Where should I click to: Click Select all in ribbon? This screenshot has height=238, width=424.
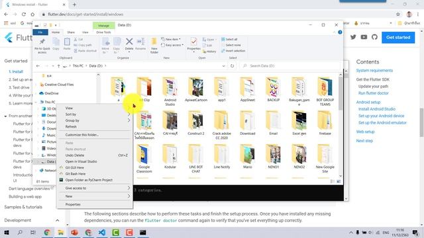pyautogui.click(x=229, y=40)
